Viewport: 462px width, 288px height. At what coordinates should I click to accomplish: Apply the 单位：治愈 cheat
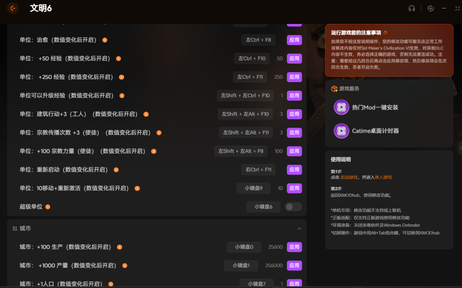pos(294,40)
